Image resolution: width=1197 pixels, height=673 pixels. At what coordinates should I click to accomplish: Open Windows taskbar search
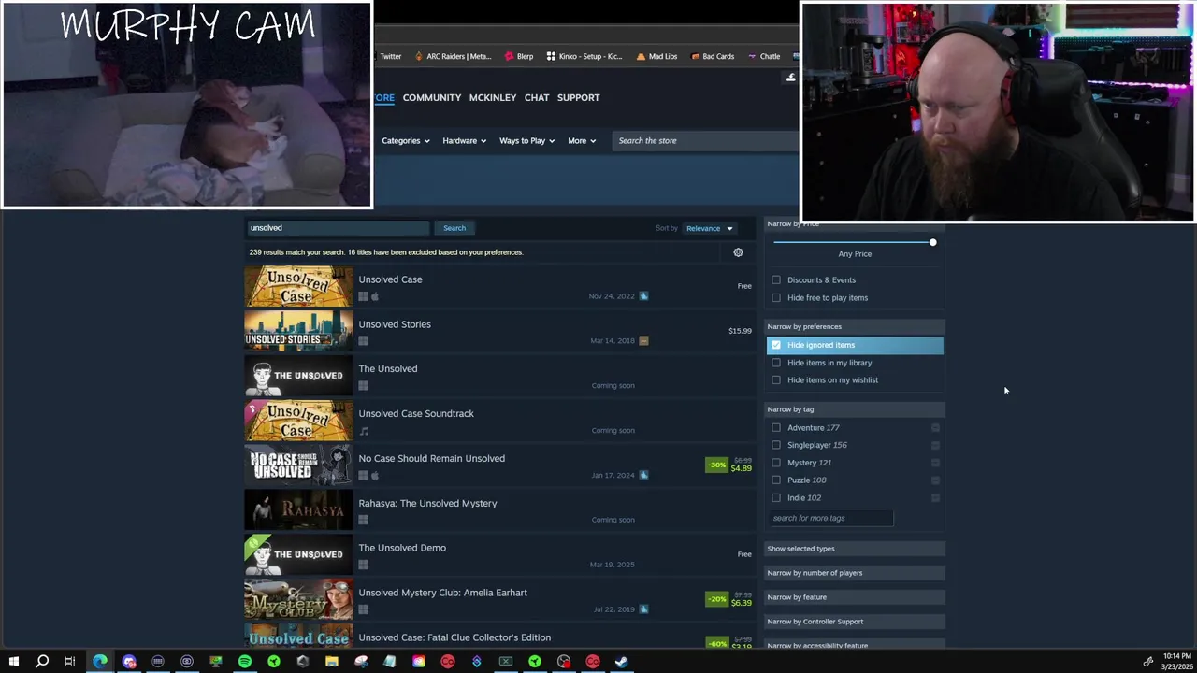pos(42,662)
